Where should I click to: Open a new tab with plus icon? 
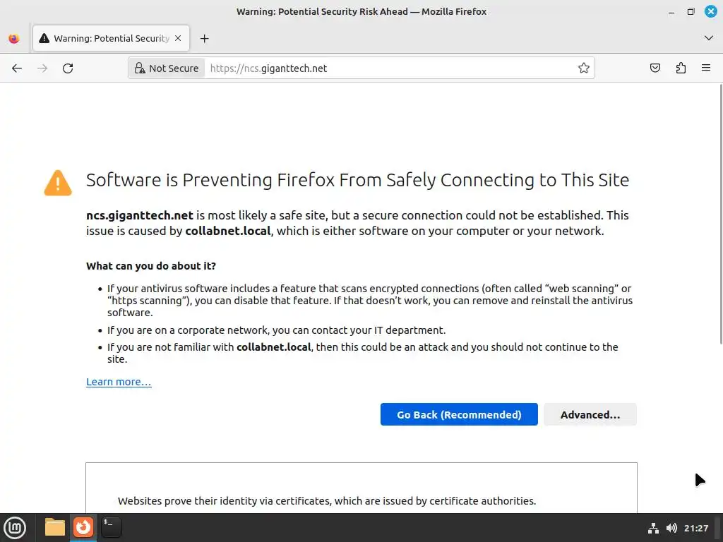pos(205,39)
